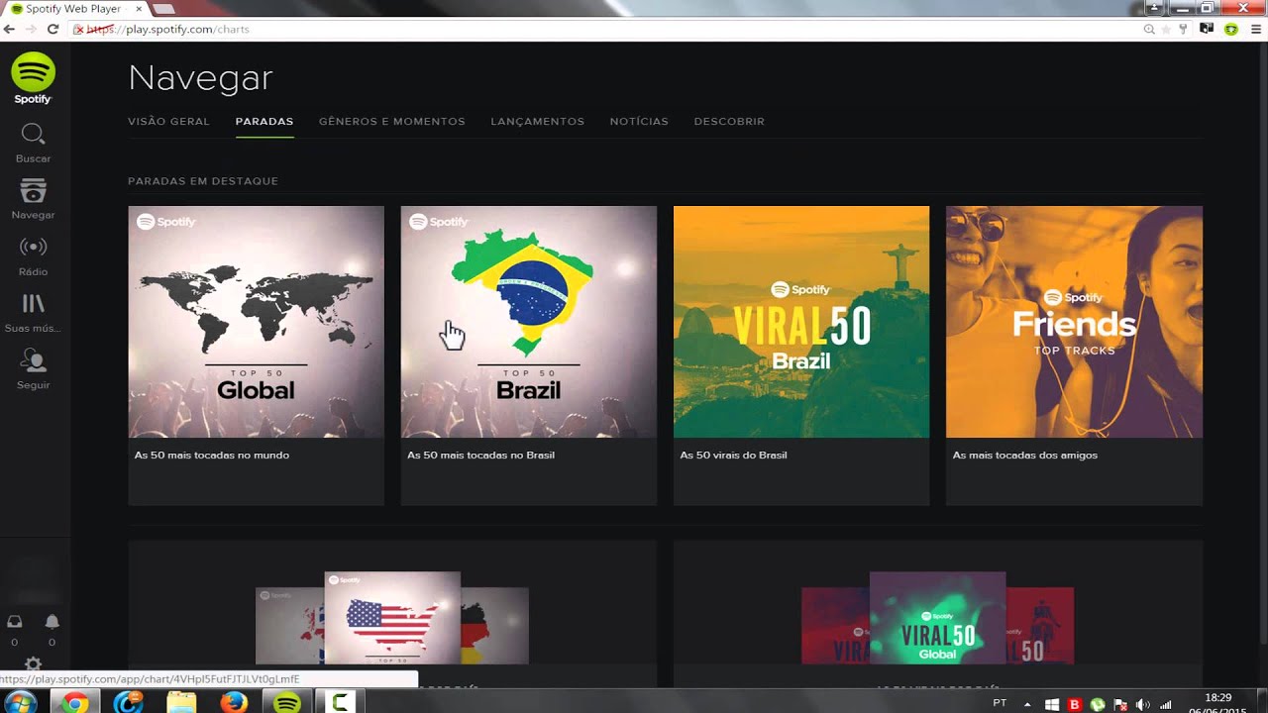Viewport: 1268px width, 713px height.
Task: Open the notifications bell icon
Action: [x=52, y=622]
